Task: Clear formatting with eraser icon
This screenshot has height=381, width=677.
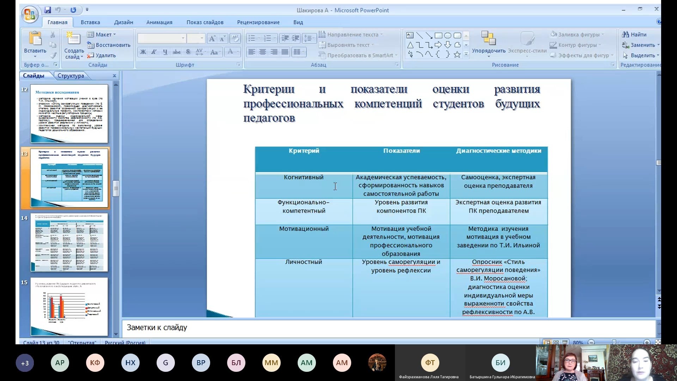Action: pyautogui.click(x=235, y=38)
